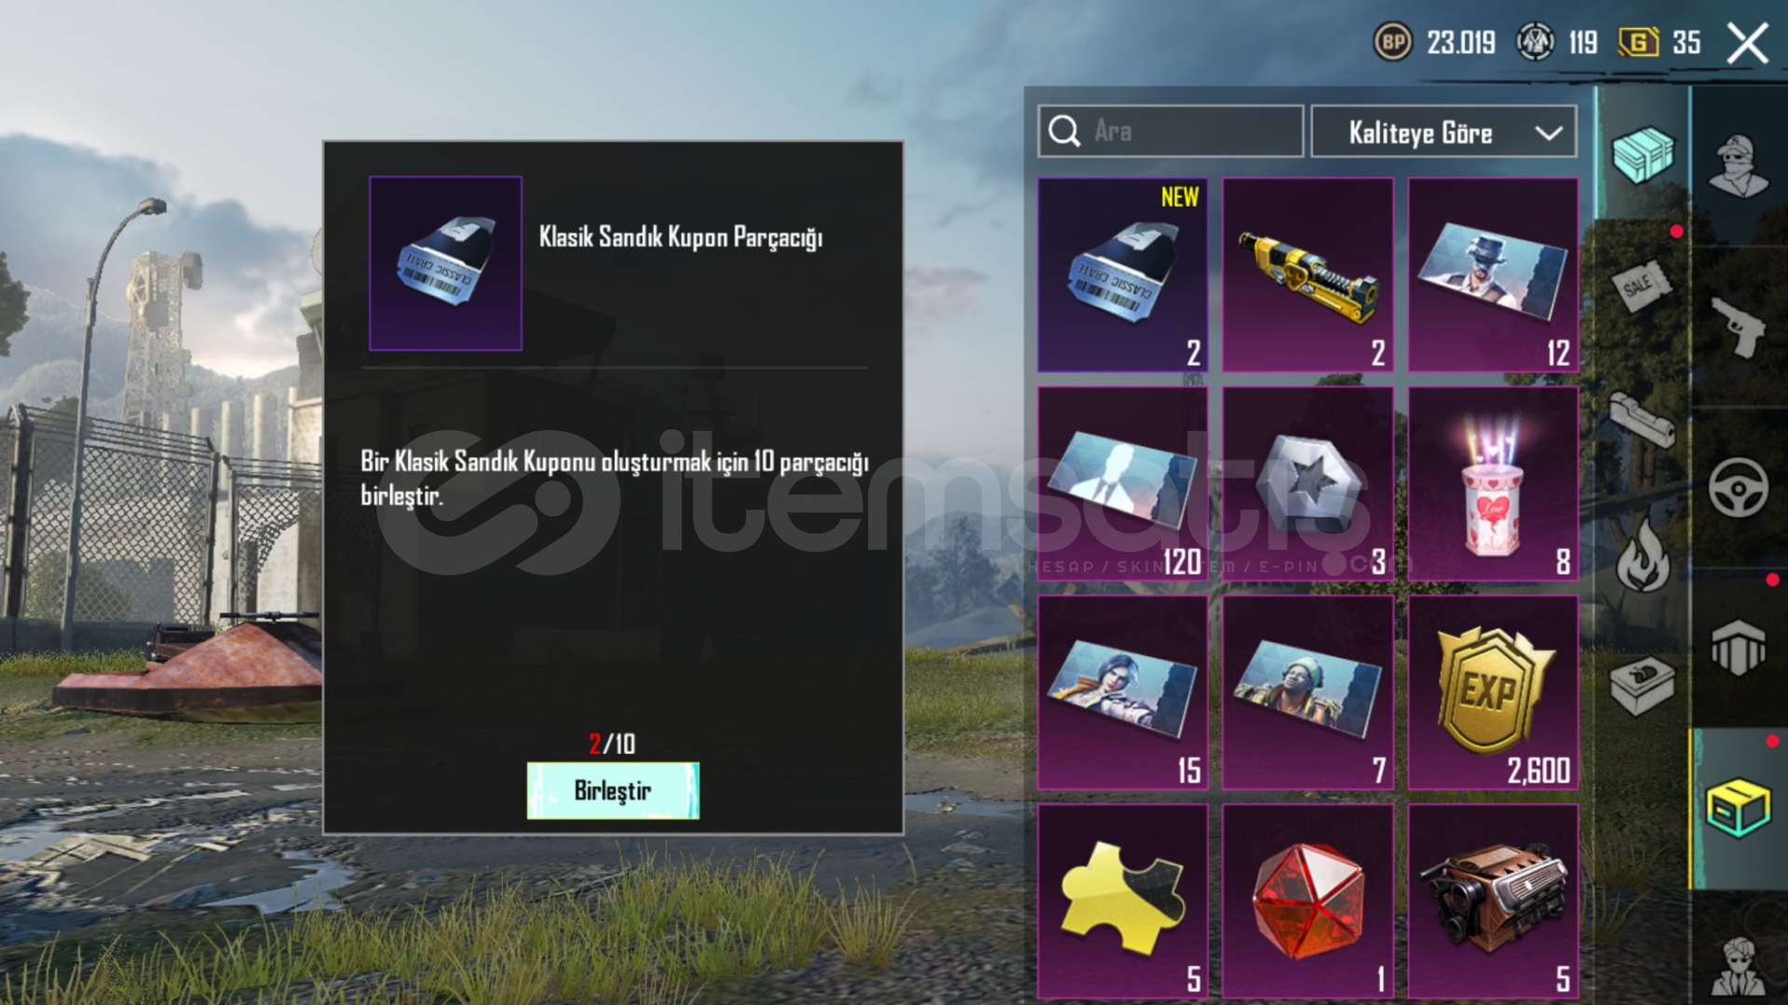Select the flame category icon

[x=1643, y=556]
